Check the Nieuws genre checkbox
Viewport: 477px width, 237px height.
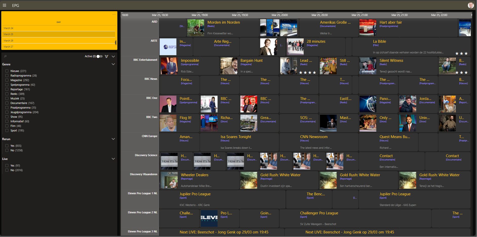(x=7, y=71)
